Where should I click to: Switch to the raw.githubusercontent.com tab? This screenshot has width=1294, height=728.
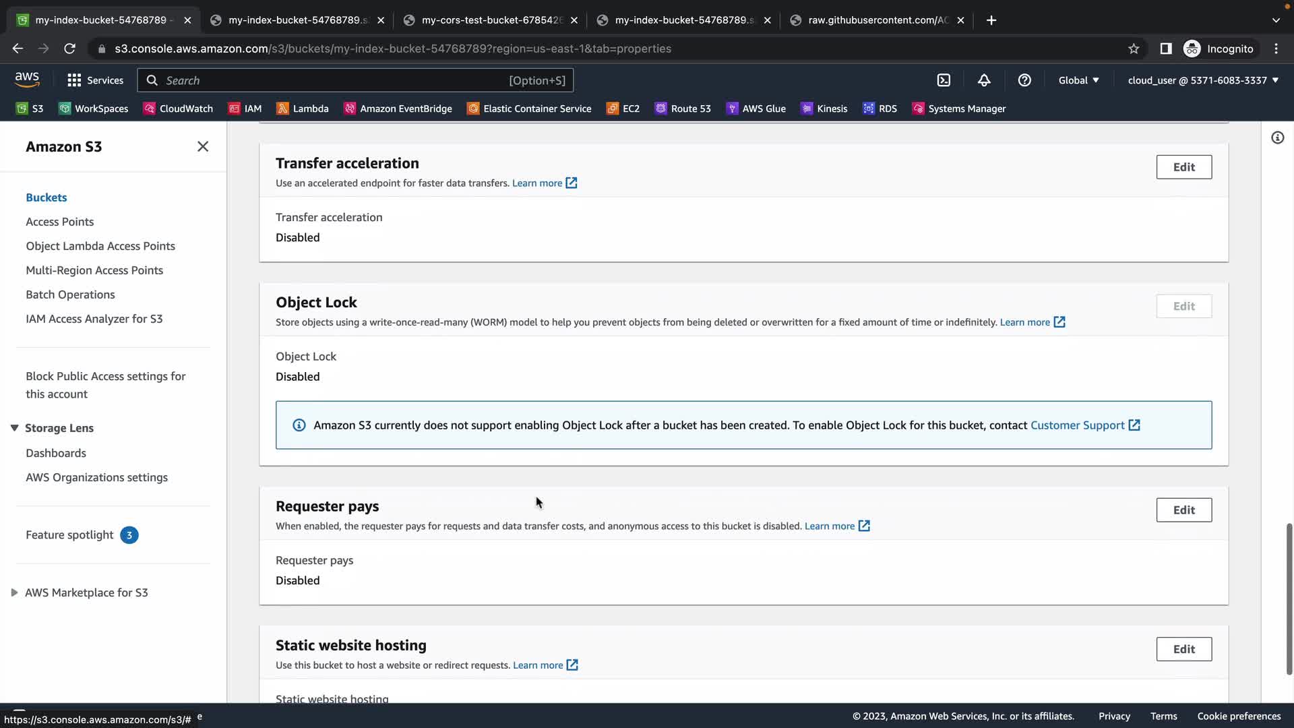877,20
